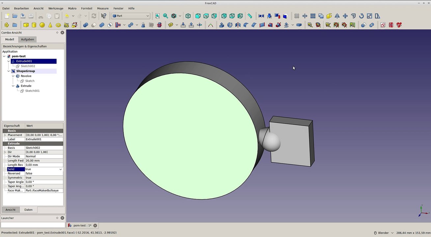Screen dimensions: 431x237
Task: Toggle the Solid property value true
Action: point(44,169)
